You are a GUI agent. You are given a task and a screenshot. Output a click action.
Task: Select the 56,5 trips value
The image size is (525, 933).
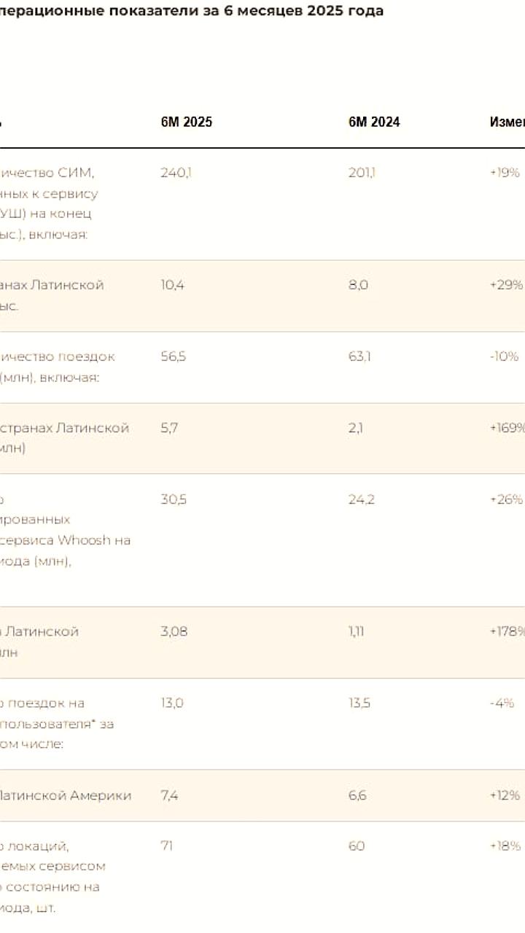(174, 356)
